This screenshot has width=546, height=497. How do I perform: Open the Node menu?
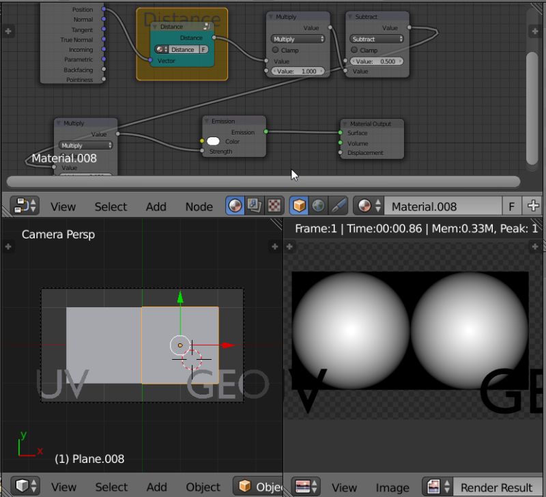click(199, 206)
